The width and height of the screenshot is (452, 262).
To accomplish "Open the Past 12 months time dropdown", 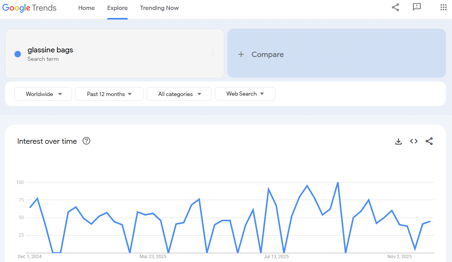I will 109,94.
